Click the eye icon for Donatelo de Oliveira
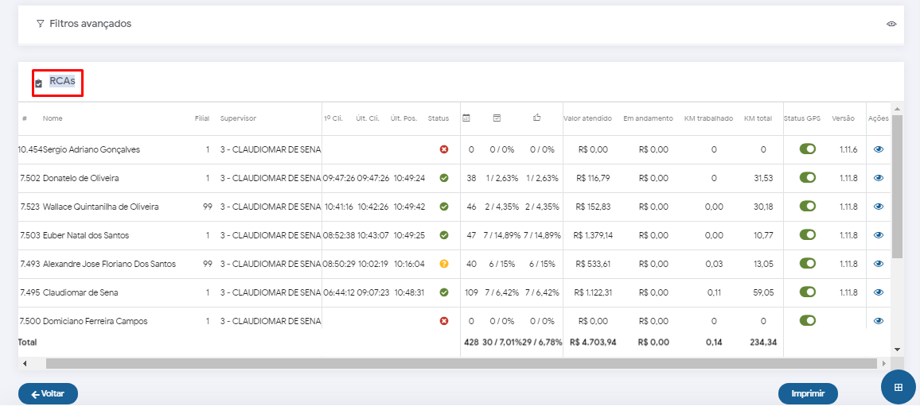The width and height of the screenshot is (920, 410). 879,178
